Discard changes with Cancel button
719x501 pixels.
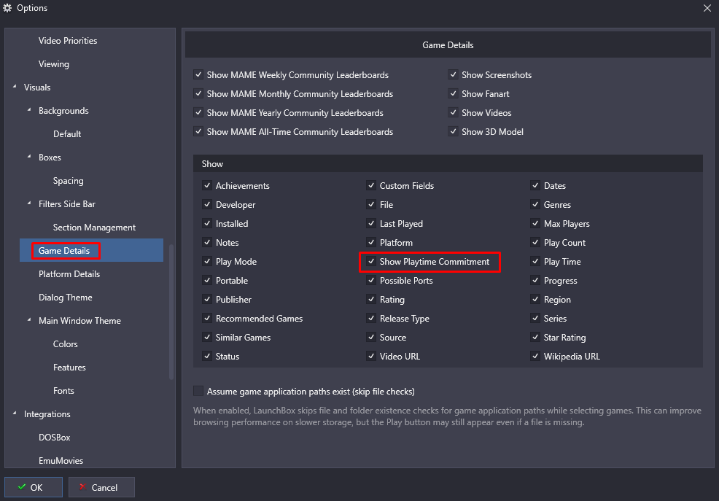[x=101, y=487]
